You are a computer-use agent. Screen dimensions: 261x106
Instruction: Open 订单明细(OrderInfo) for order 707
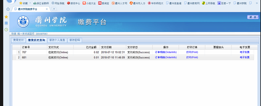click(x=166, y=52)
